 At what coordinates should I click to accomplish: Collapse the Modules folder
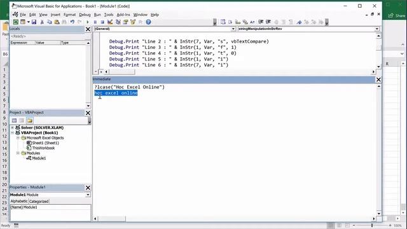[x=18, y=153]
